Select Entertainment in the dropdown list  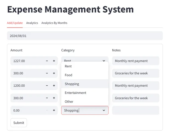point(85,93)
